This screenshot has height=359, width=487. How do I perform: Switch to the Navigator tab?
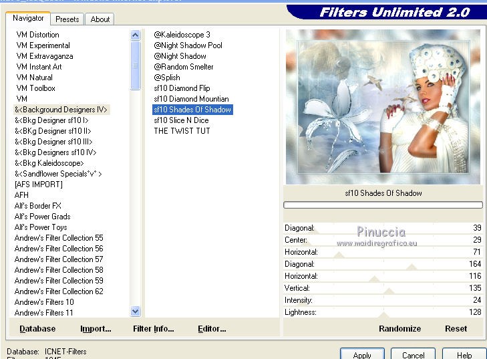point(28,18)
